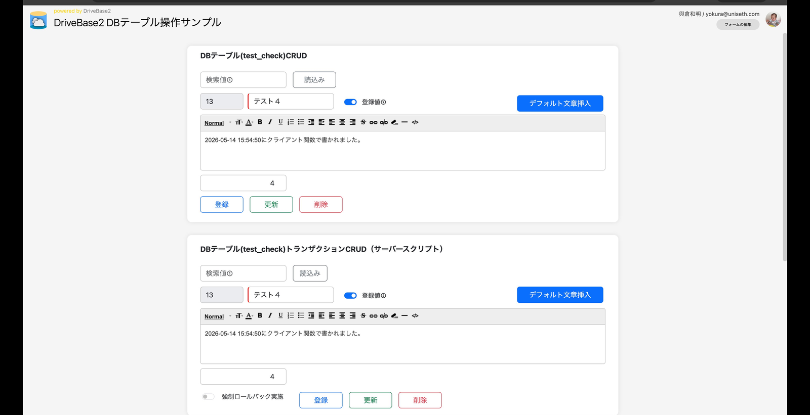Insert numbered list in upper editor toolbar
810x415 pixels.
pos(291,122)
